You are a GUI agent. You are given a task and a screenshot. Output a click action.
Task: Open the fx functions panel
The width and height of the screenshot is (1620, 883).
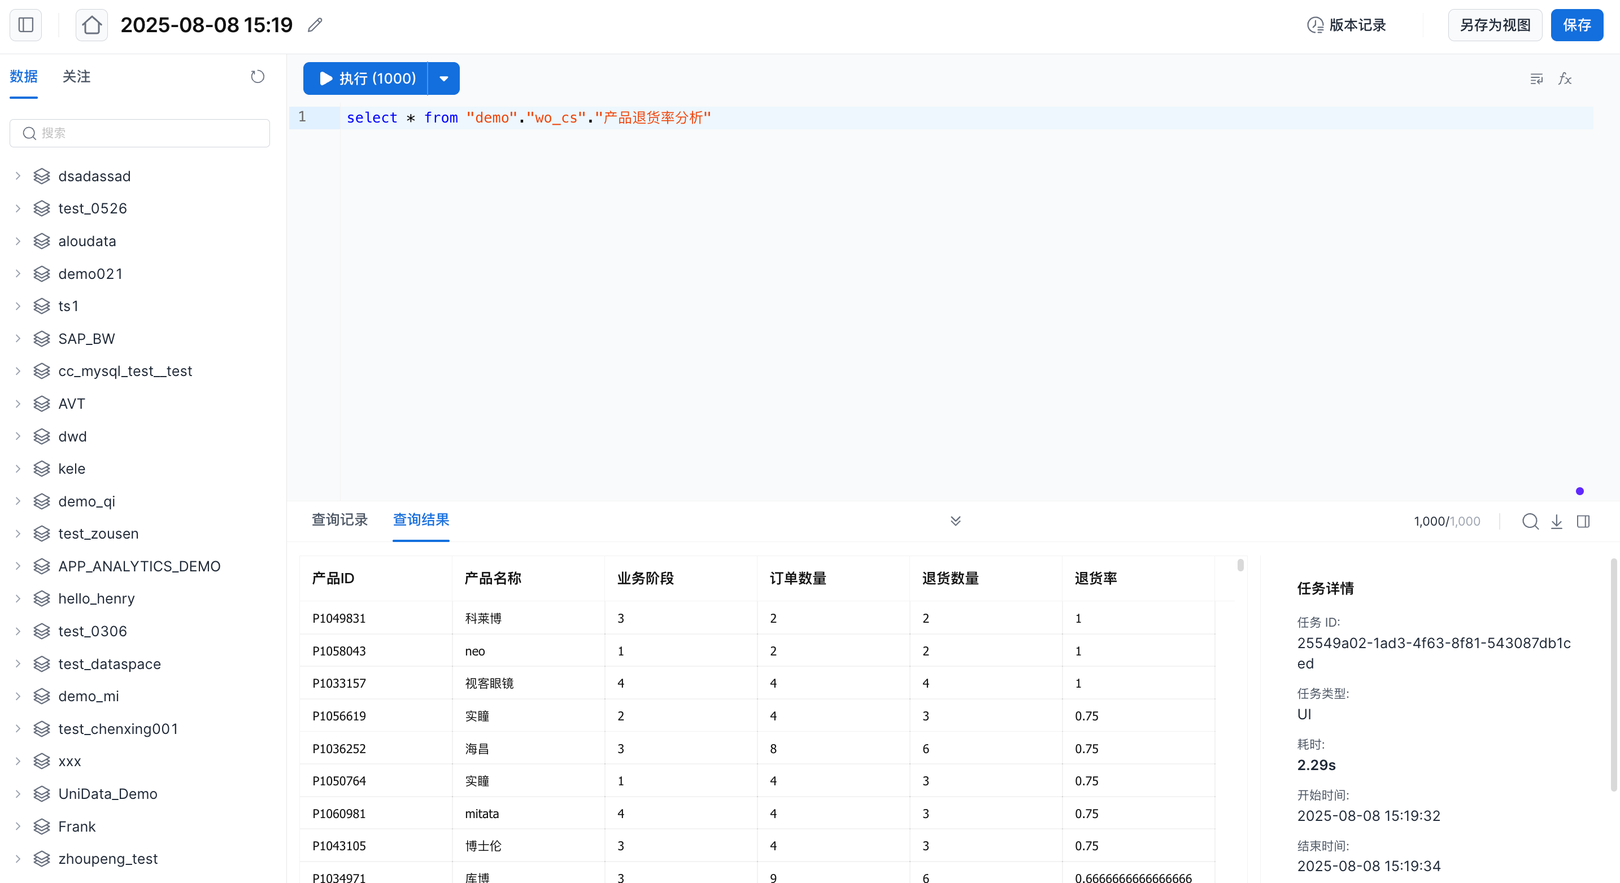point(1565,78)
